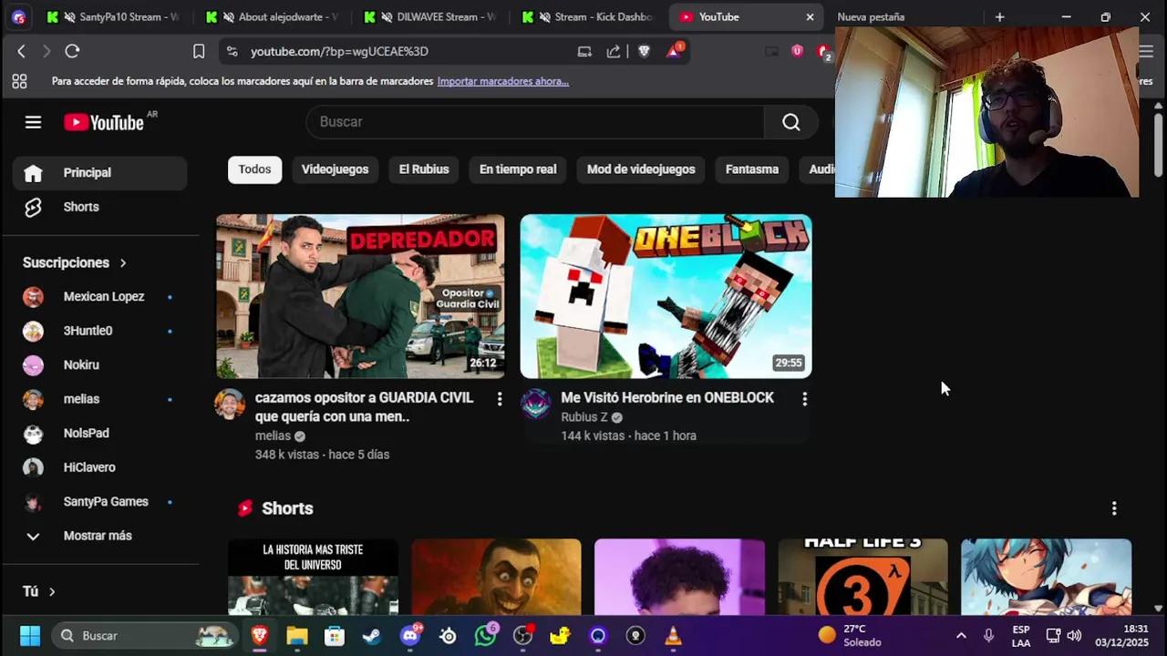This screenshot has height=656, width=1167.
Task: Switch to About alejodwarte tab
Action: tap(271, 17)
